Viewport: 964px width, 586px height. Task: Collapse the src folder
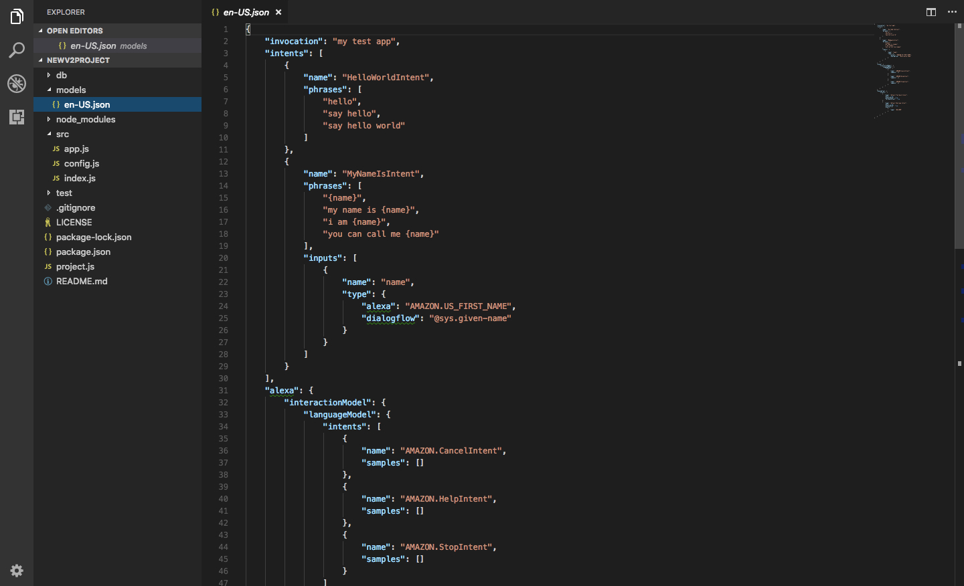62,134
